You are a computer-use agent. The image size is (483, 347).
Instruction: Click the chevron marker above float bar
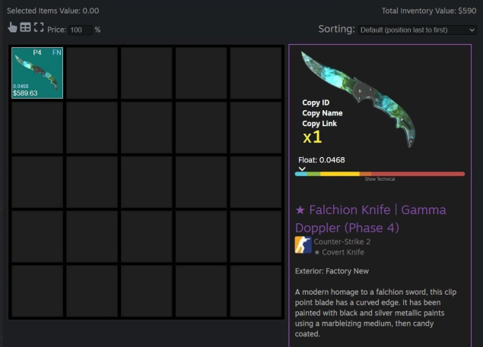tap(302, 169)
